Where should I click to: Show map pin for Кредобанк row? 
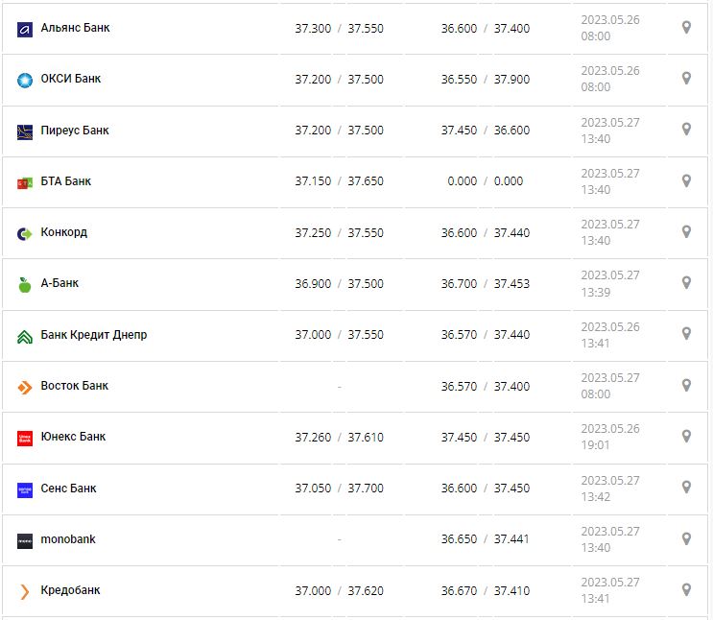click(x=686, y=589)
